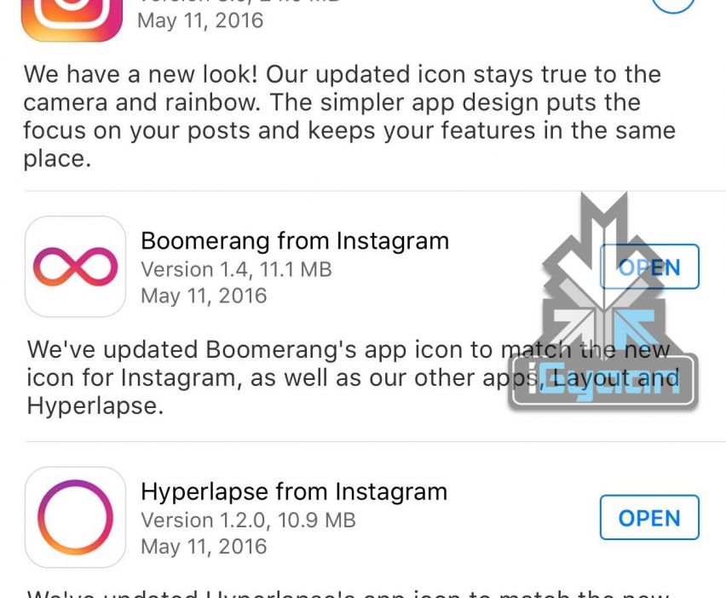Open Hyperlapse from Instagram
The image size is (726, 598).
pos(649,517)
